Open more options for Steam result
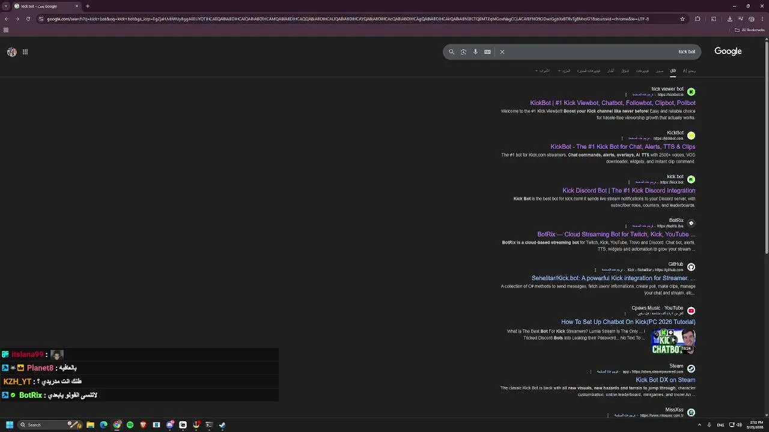 click(x=591, y=372)
